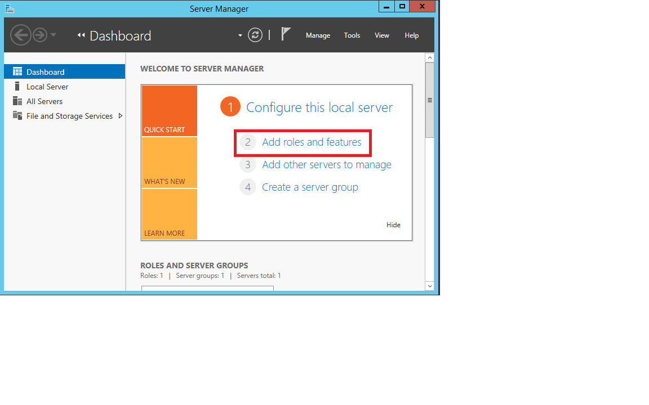649x405 pixels.
Task: Click the back navigation arrow
Action: tap(21, 35)
